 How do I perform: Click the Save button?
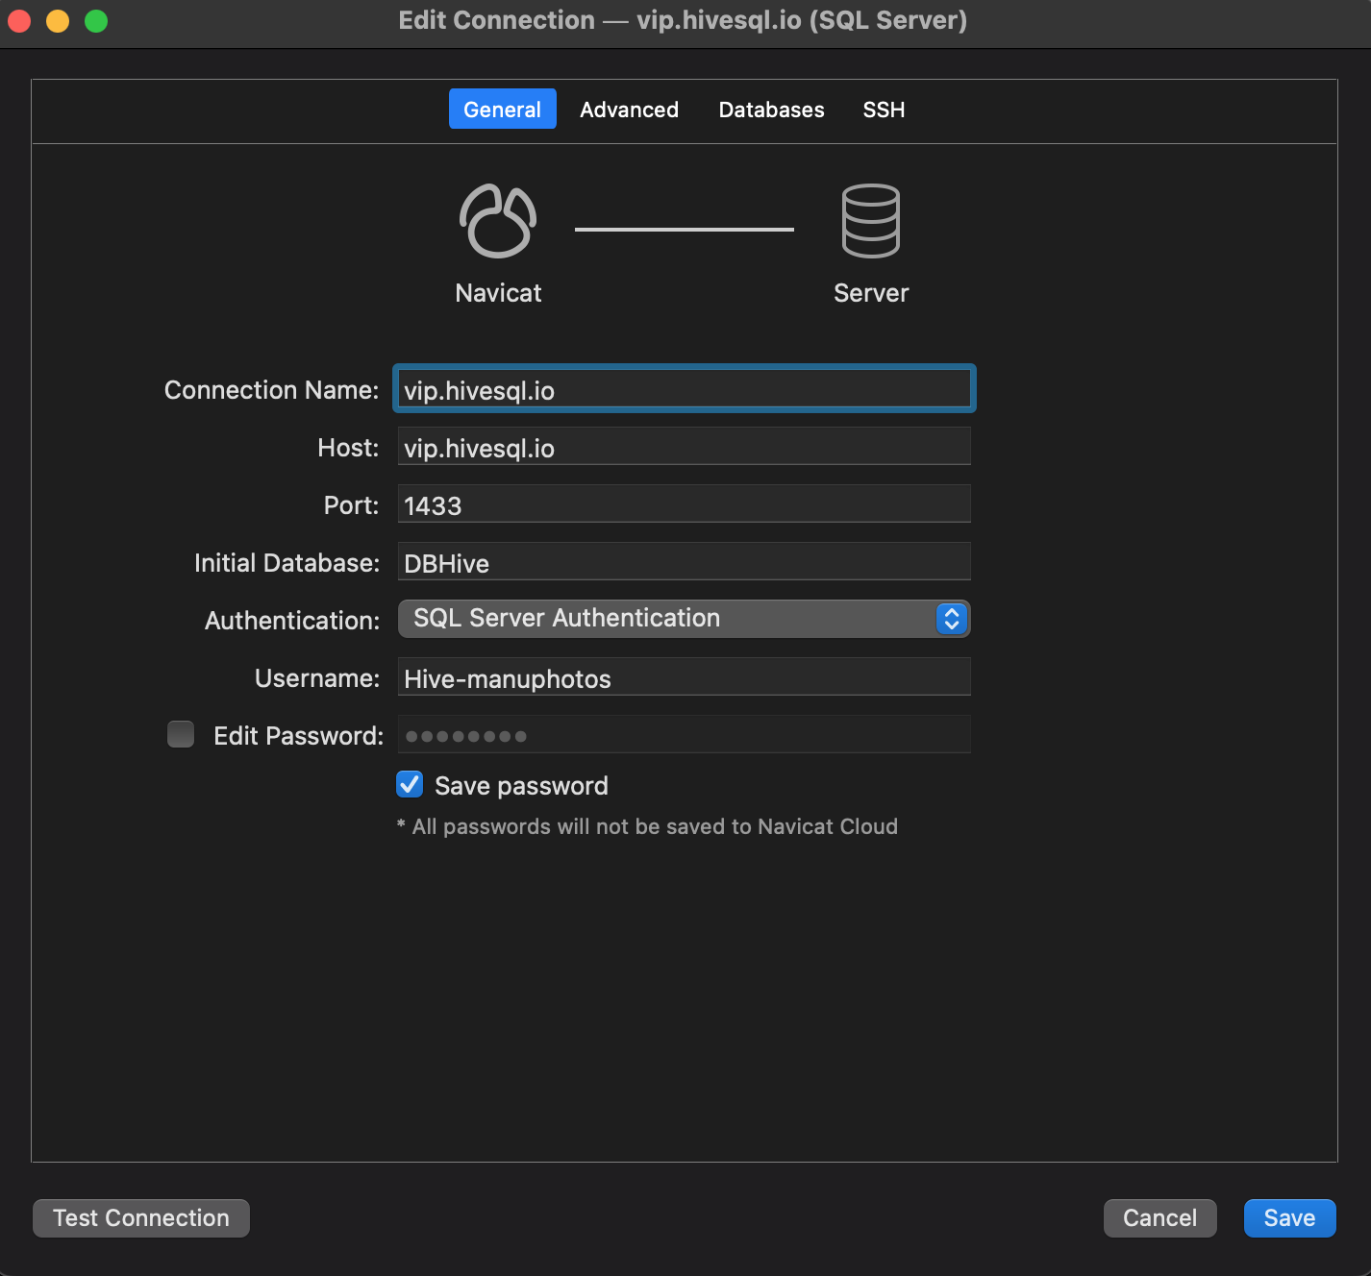(1290, 1218)
